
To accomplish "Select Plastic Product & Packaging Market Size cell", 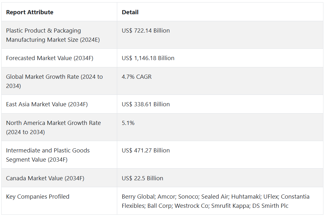I will [x=53, y=35].
